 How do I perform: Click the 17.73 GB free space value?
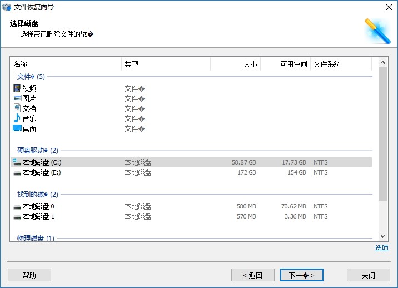[x=294, y=162]
